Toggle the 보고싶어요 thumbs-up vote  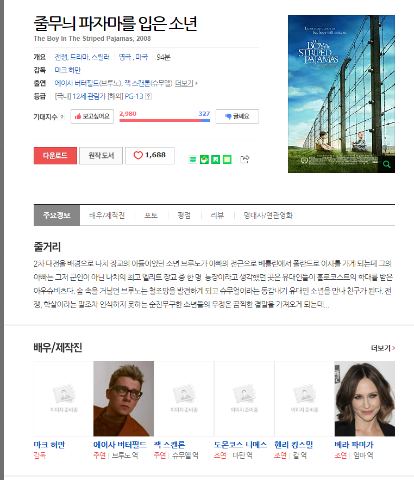point(92,116)
